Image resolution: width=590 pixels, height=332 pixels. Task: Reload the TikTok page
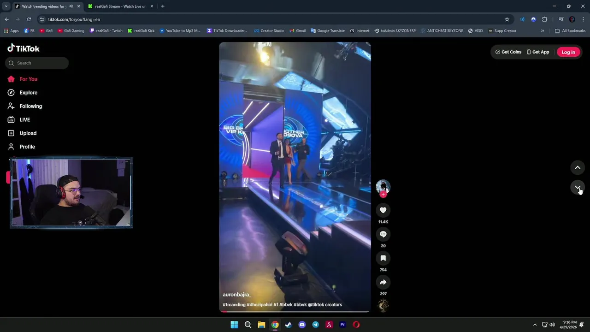point(29,19)
